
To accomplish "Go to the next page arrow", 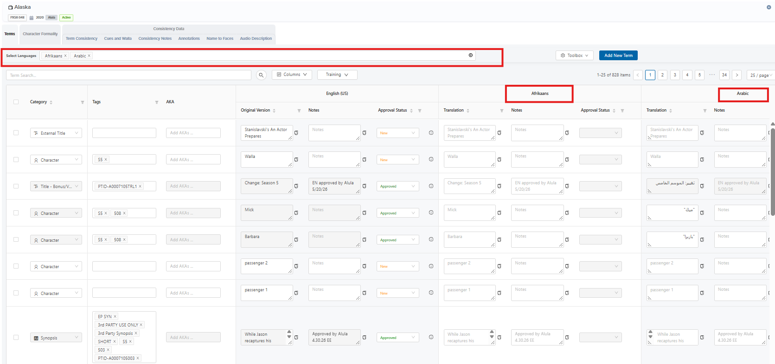I will tap(737, 75).
